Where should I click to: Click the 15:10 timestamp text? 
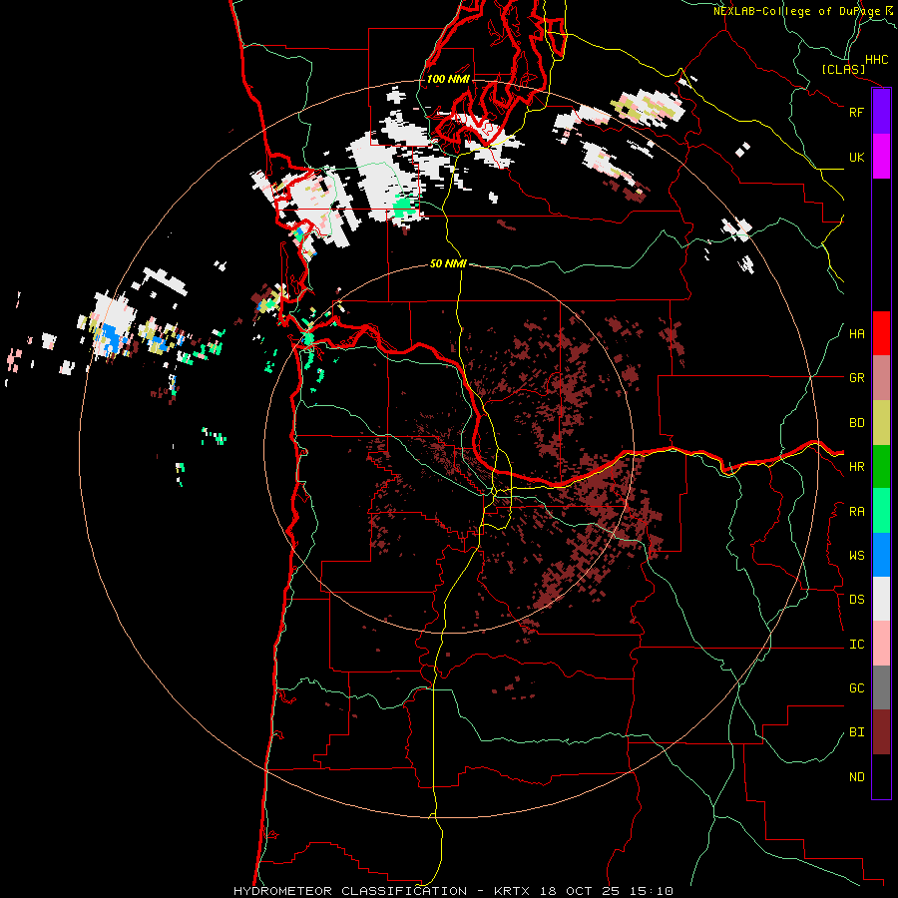654,891
